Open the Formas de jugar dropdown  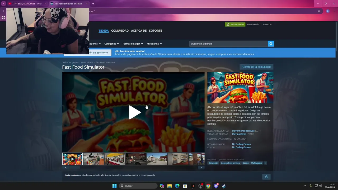(x=133, y=44)
